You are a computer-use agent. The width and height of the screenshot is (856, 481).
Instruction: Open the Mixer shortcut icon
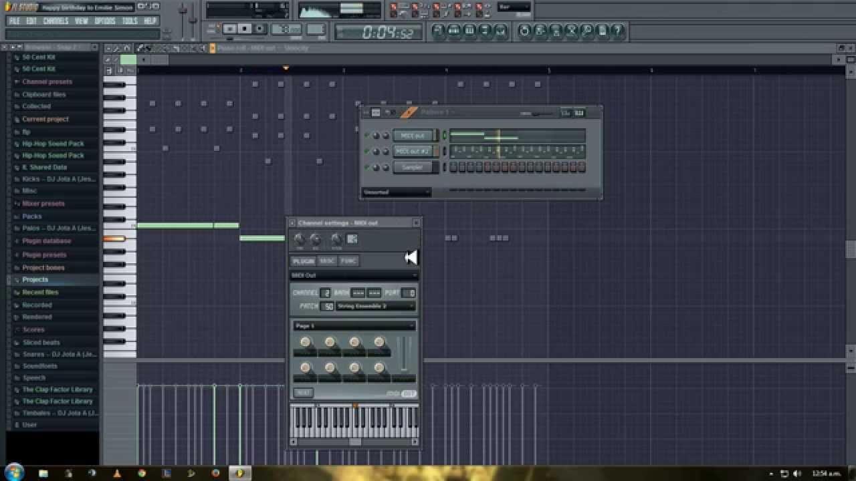click(500, 30)
